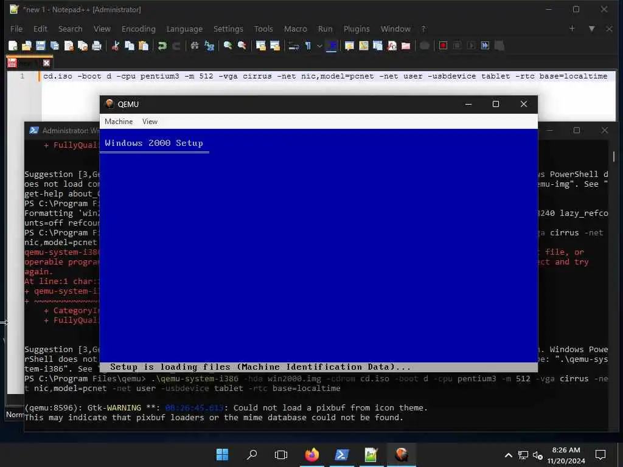Open the question mark help menu
623x467 pixels.
click(x=423, y=29)
